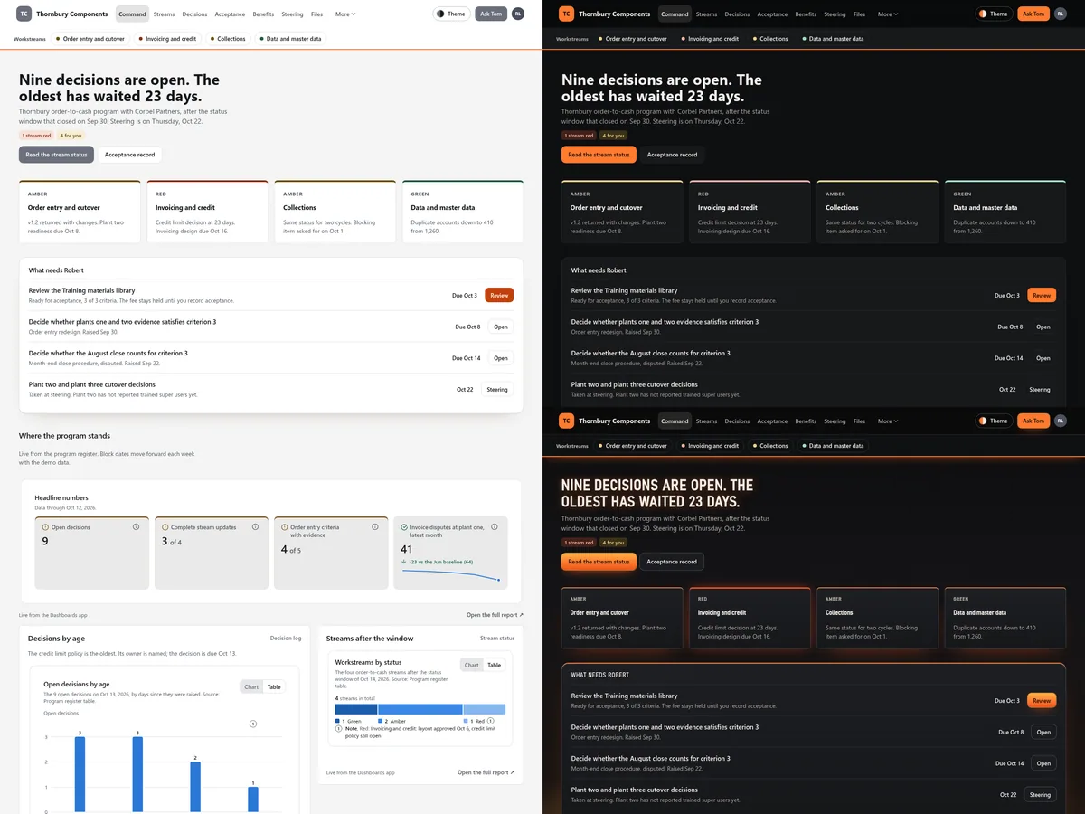The width and height of the screenshot is (1085, 814).
Task: Select Files tab in the lower dark view
Action: pos(859,421)
